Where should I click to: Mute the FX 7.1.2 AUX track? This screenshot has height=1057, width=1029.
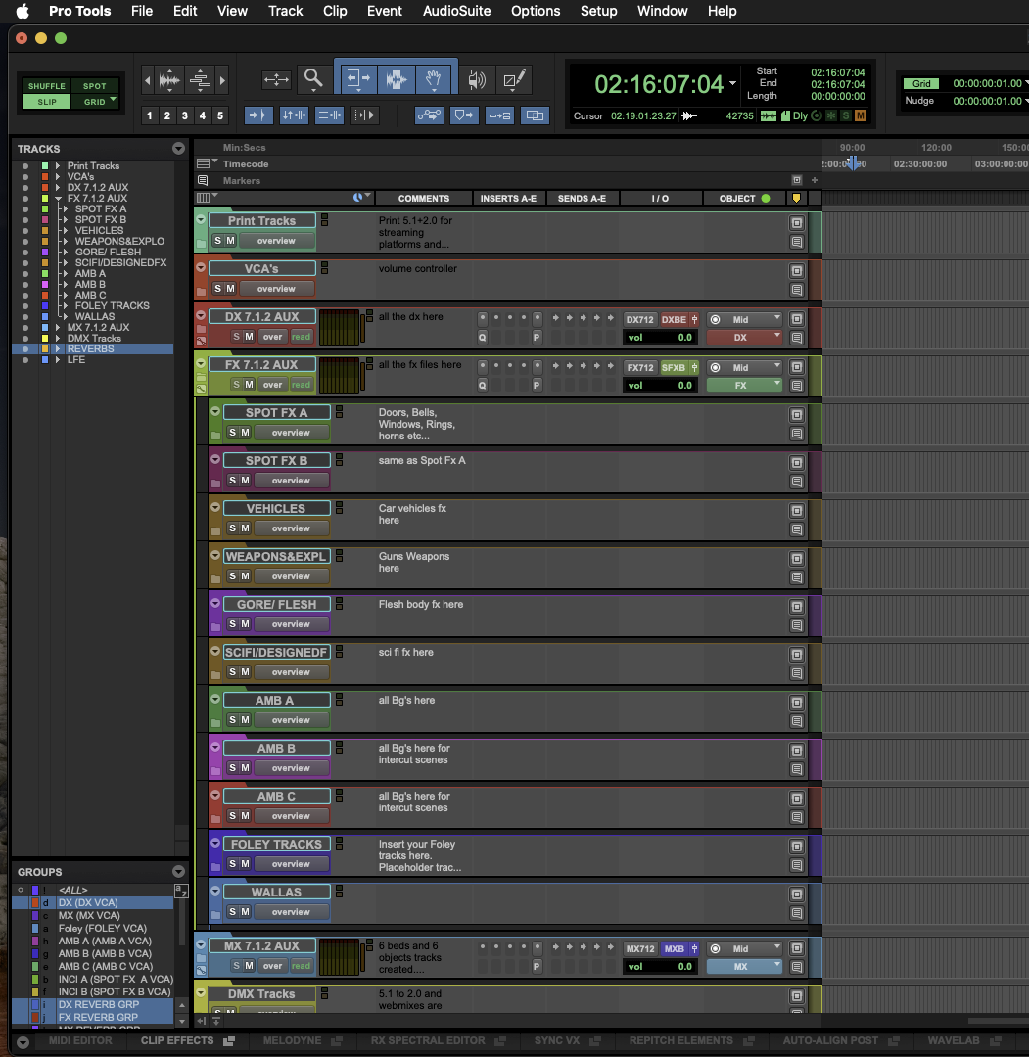click(x=249, y=384)
